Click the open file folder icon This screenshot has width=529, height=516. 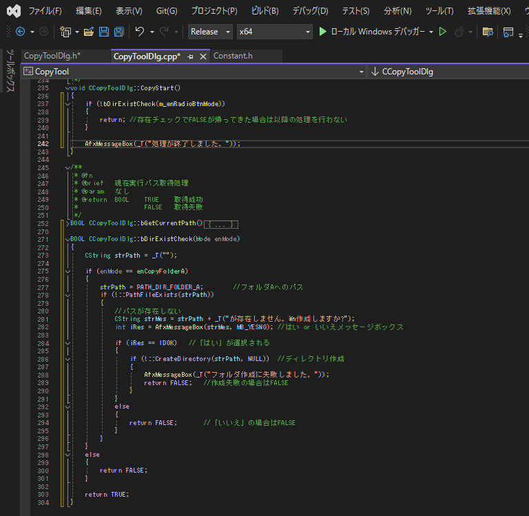(88, 32)
